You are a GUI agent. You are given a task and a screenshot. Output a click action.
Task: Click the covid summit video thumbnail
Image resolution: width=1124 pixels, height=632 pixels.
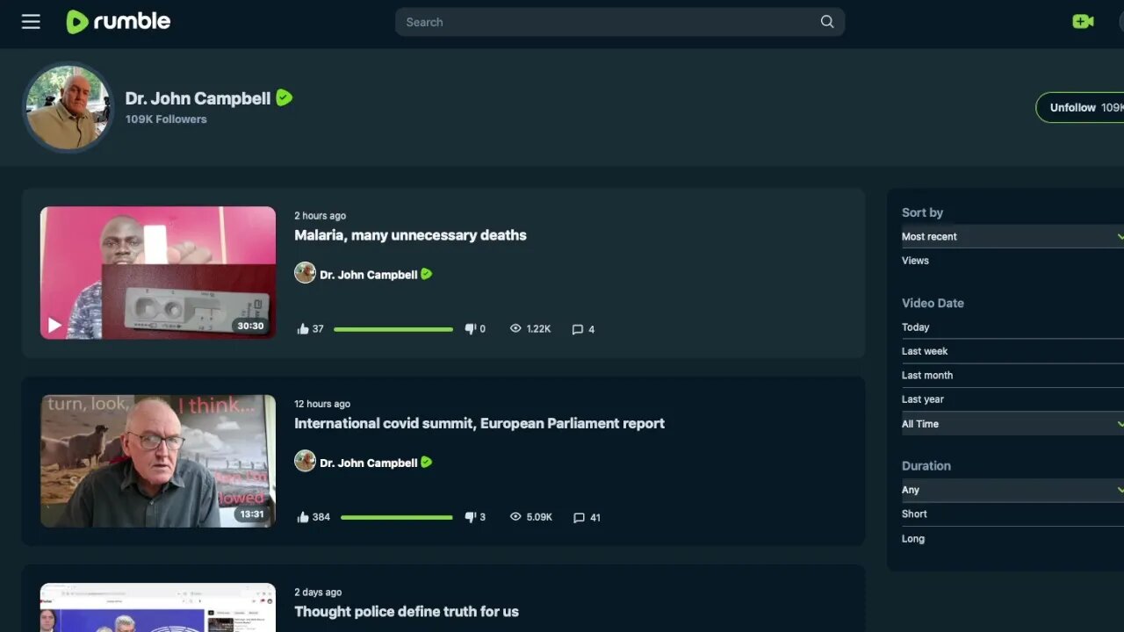click(158, 461)
